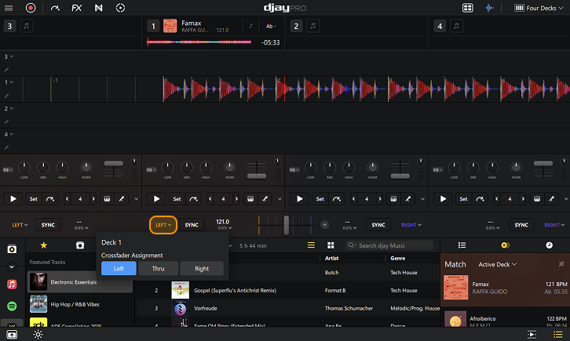Open Spotify library source
This screenshot has height=341, width=570.
(x=12, y=304)
